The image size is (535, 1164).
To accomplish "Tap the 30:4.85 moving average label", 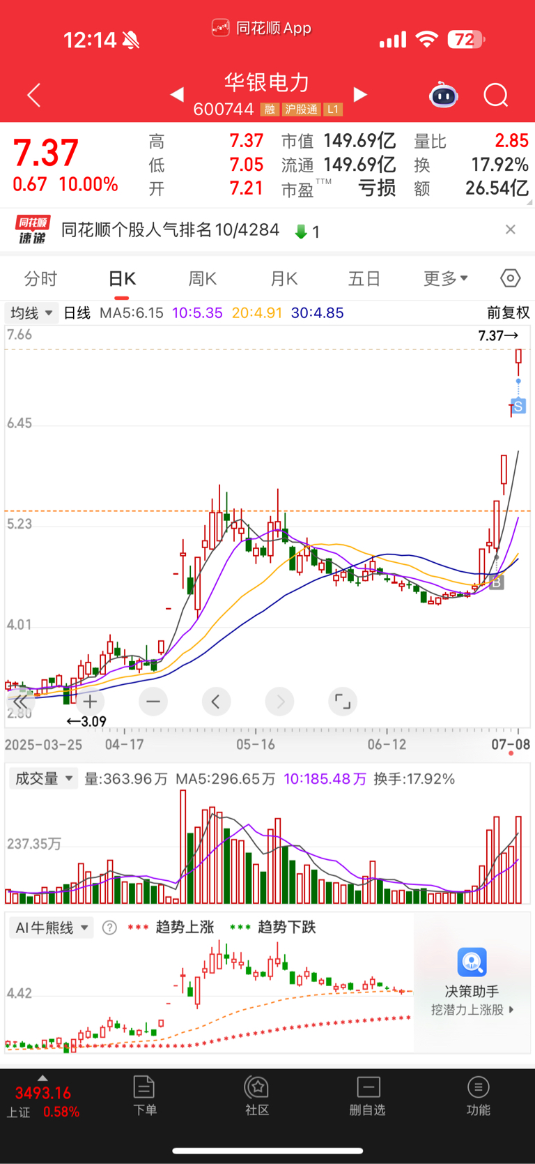I will point(317,313).
